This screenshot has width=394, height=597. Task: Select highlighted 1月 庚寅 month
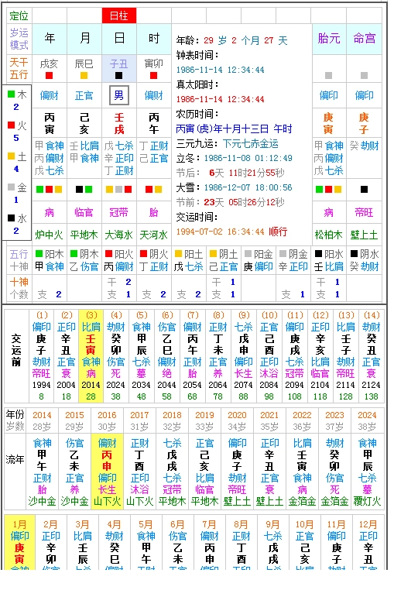point(19,542)
